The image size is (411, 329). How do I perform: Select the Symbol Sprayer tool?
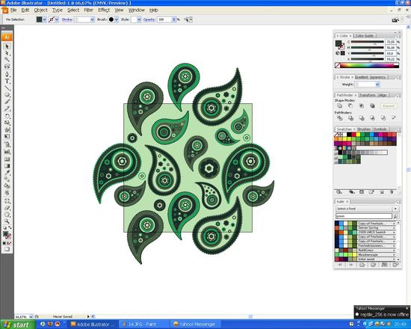[x=7, y=144]
